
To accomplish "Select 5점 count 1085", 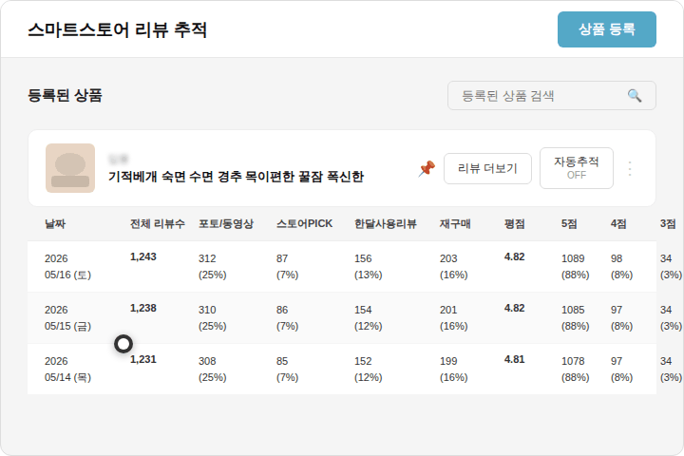I will 573,310.
